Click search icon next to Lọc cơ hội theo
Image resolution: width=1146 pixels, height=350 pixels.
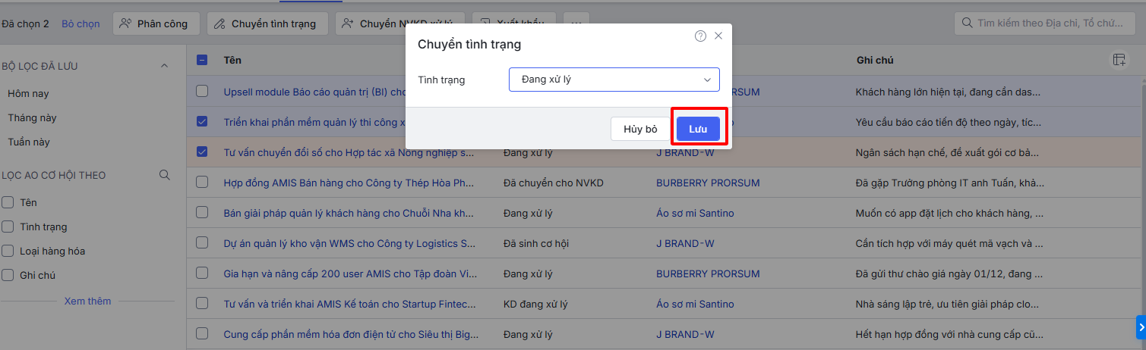(x=164, y=175)
